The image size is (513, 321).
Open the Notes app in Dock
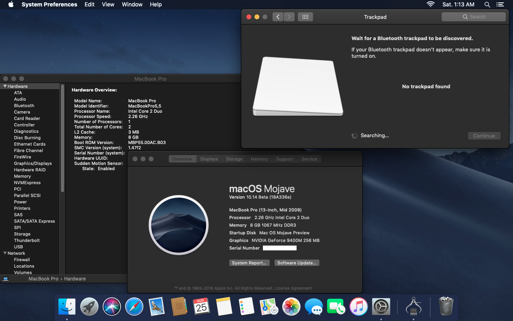pos(224,307)
